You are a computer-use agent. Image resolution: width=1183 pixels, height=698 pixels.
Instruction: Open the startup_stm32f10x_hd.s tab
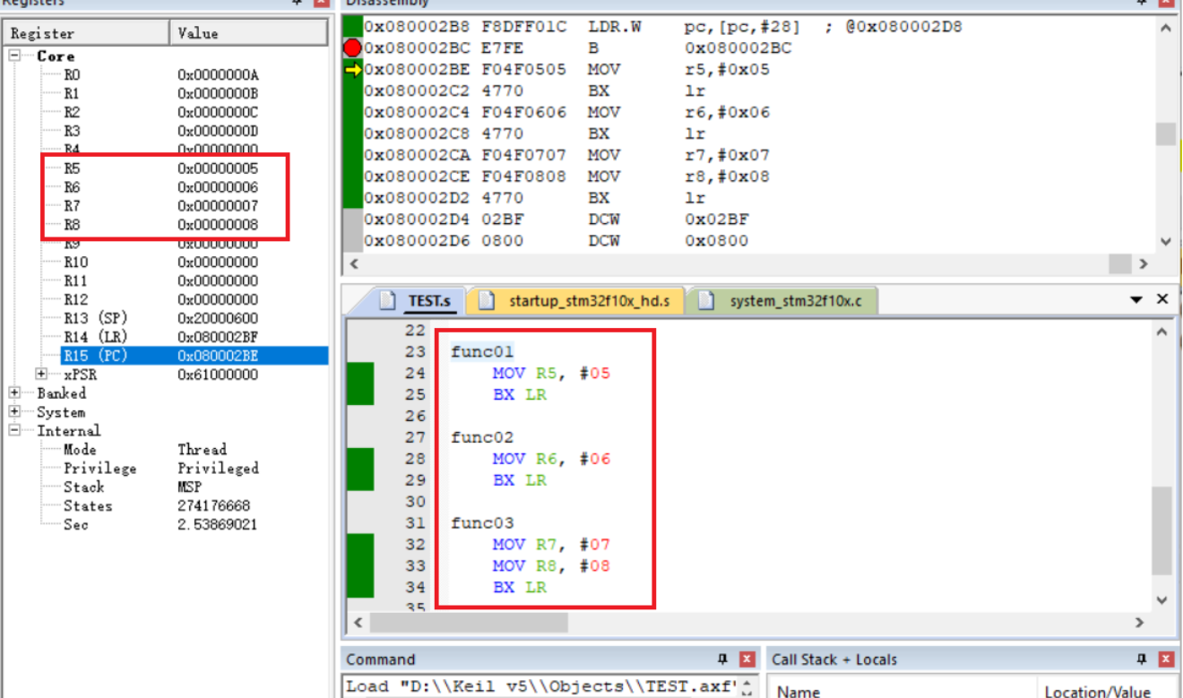tap(574, 301)
